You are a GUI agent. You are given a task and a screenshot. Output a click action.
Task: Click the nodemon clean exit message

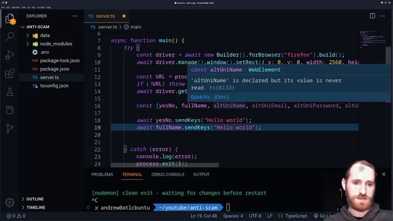tap(179, 193)
